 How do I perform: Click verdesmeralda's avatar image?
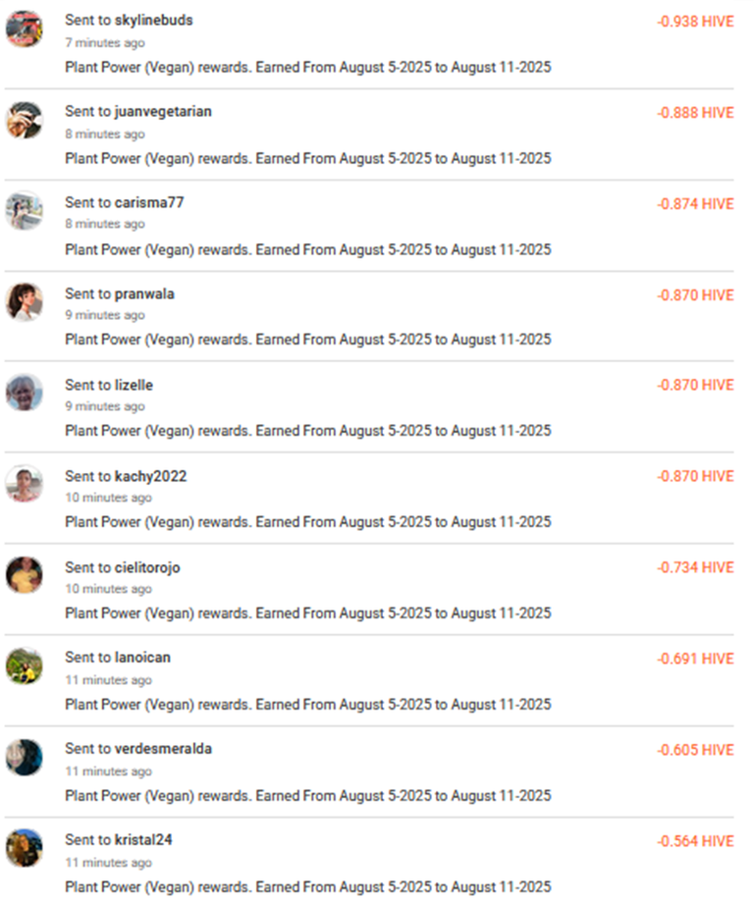(25, 758)
